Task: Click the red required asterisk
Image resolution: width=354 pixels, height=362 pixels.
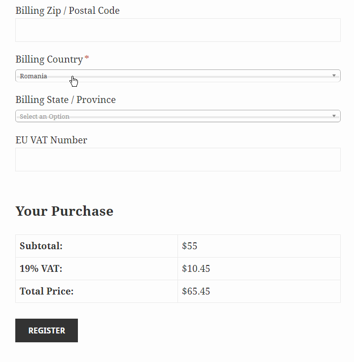Action: tap(87, 59)
